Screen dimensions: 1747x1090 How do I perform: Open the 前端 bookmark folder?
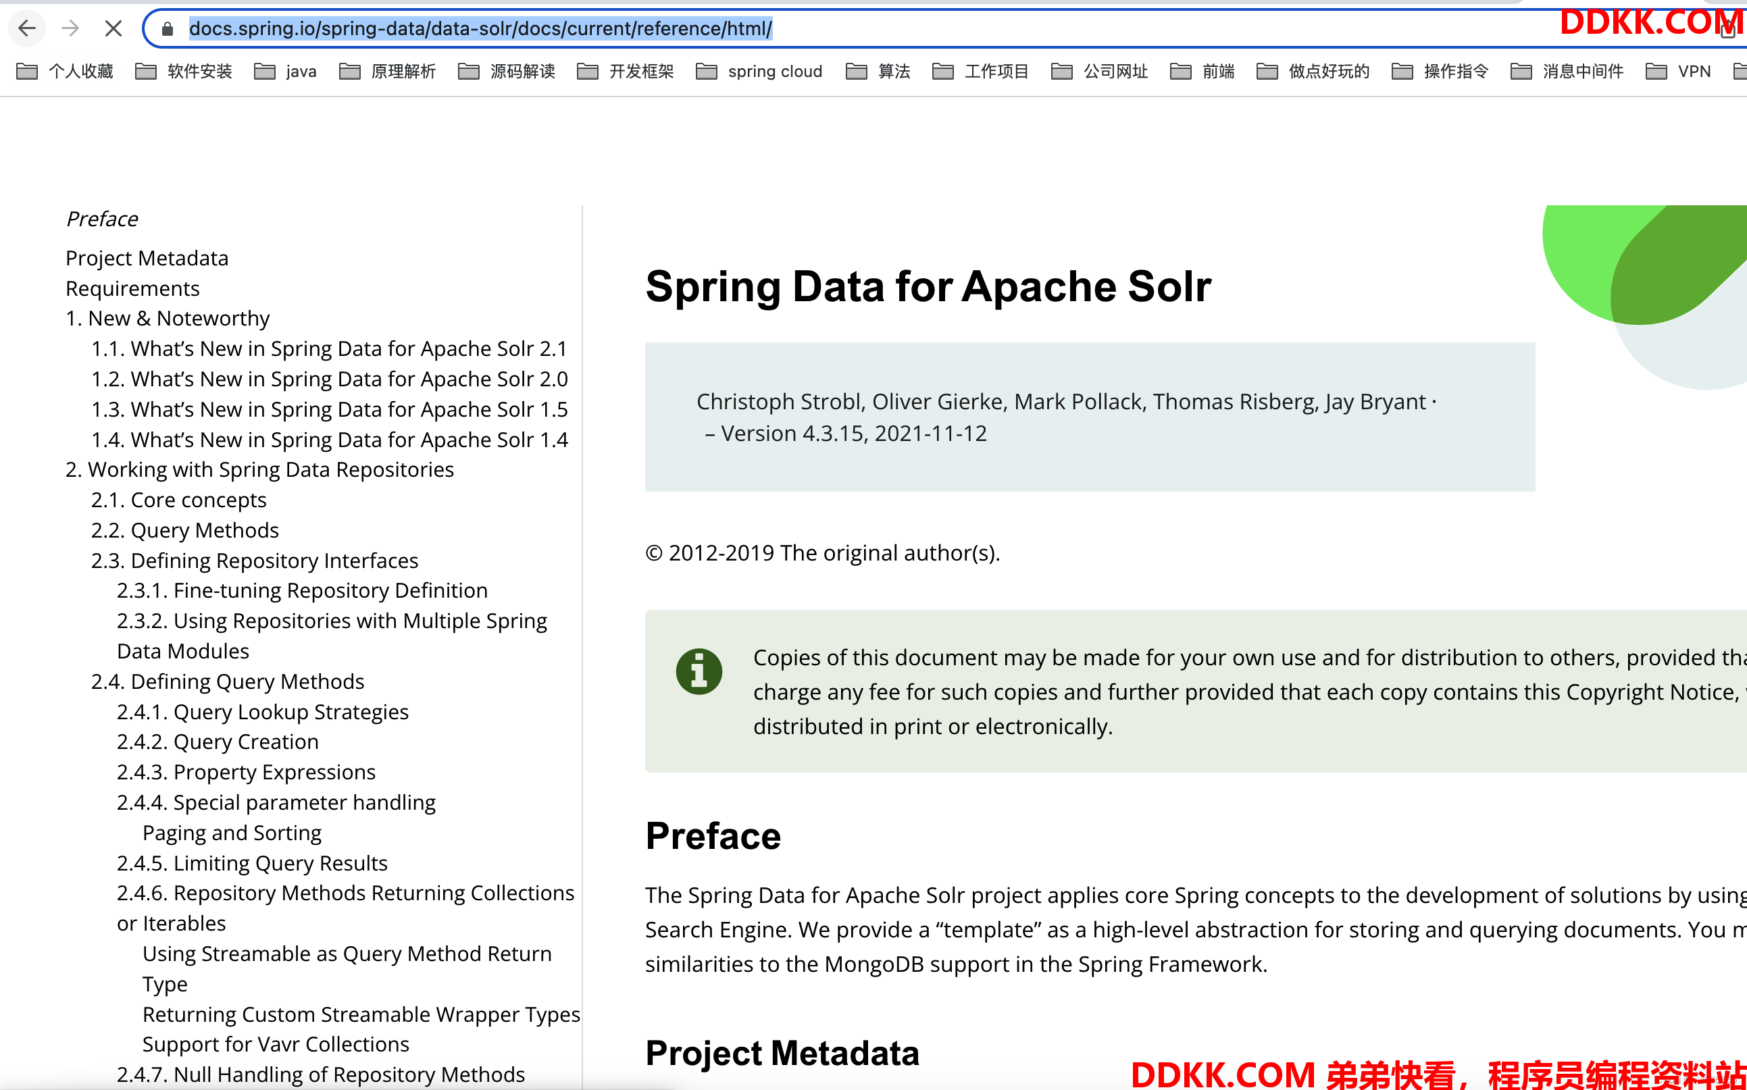click(1202, 72)
